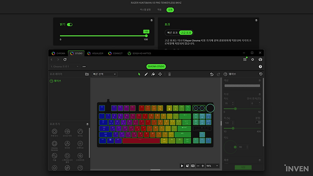Click the add layer folder icon

(87, 74)
